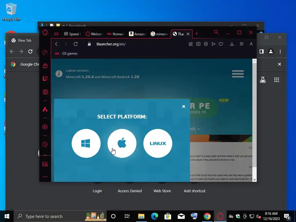This screenshot has height=222, width=296.
Task: Open Opera snapshot camera icon
Action: 198,44
